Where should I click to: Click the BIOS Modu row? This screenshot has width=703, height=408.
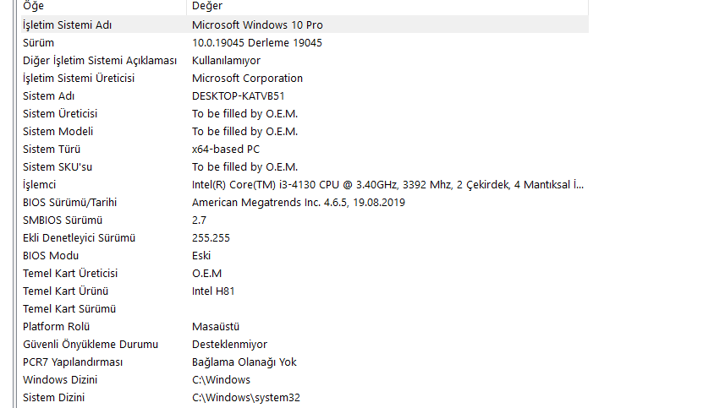click(x=51, y=255)
